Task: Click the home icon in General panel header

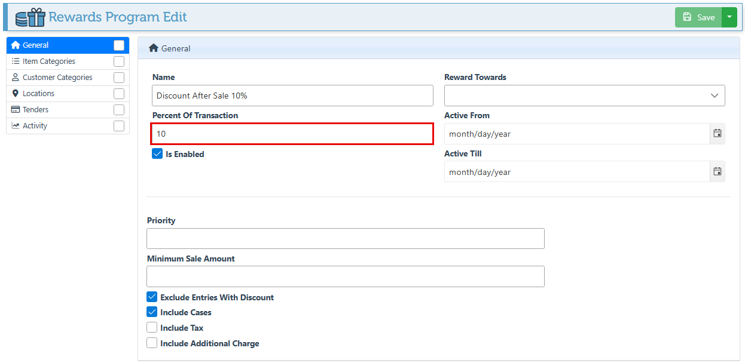Action: [x=154, y=48]
